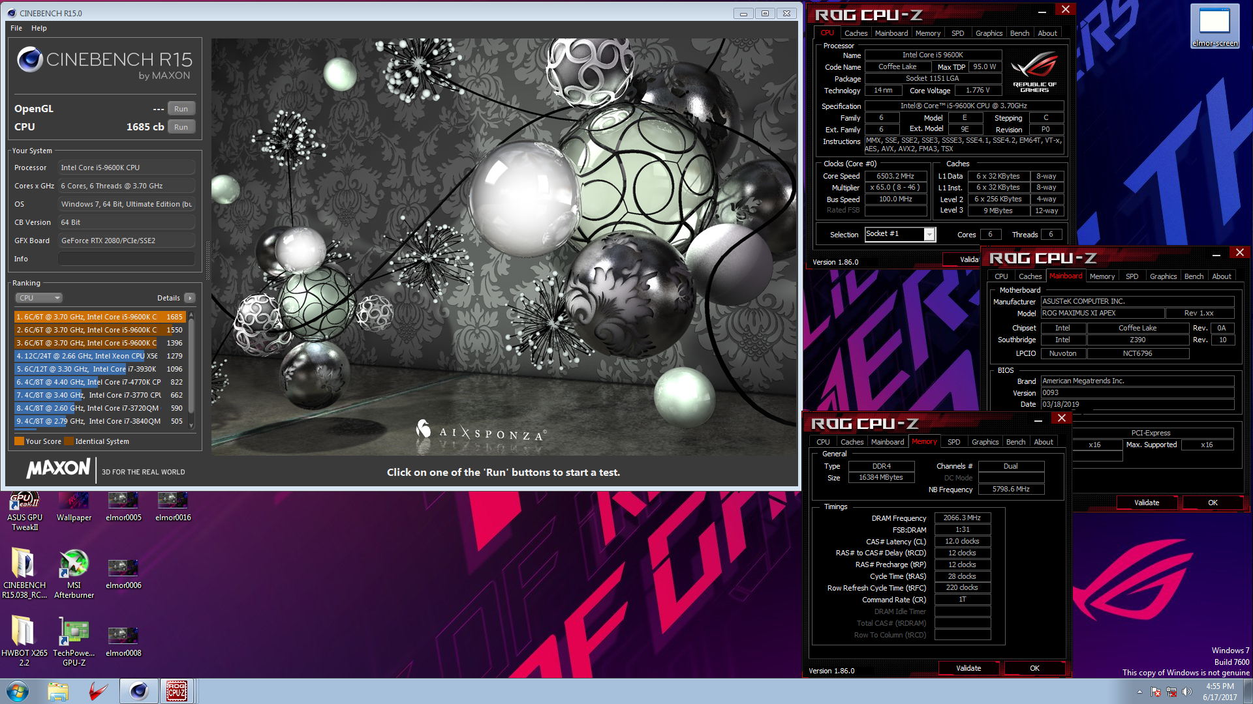Click Cinebench logo sphere icon
This screenshot has width=1253, height=704.
click(29, 59)
